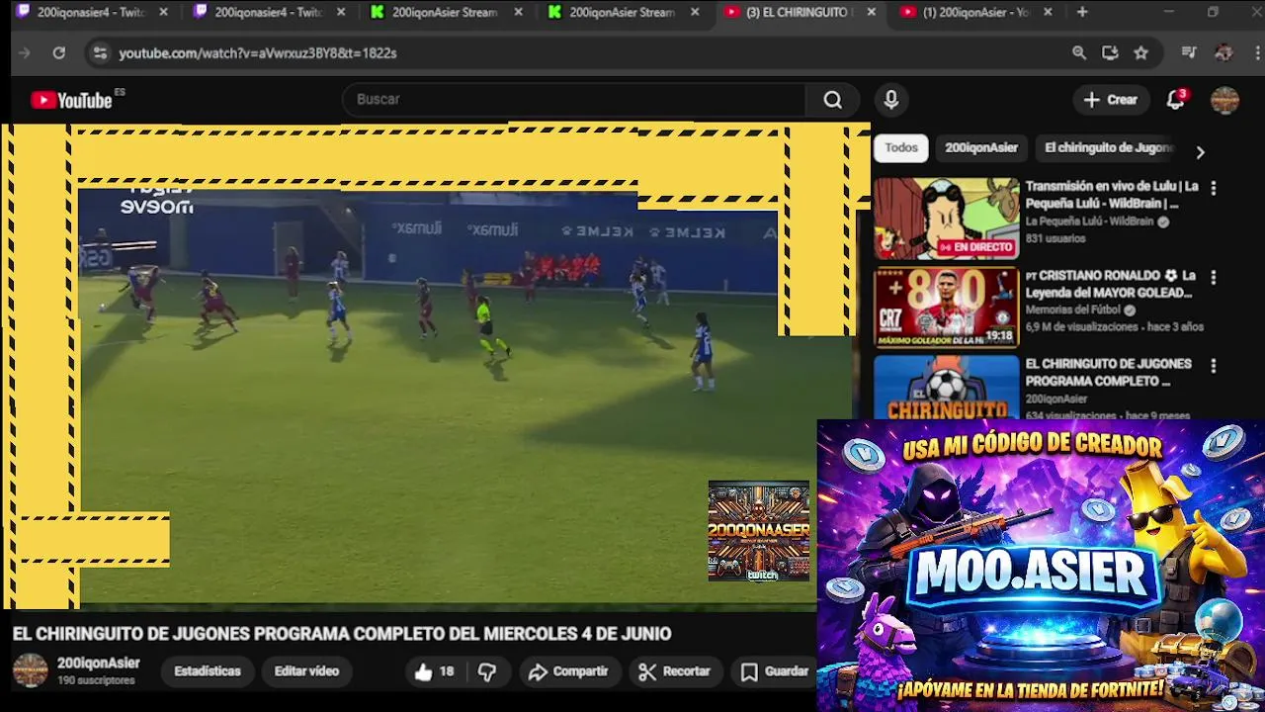
Task: Open options menu for Transmisión en vivo de Lulu
Action: [1214, 188]
